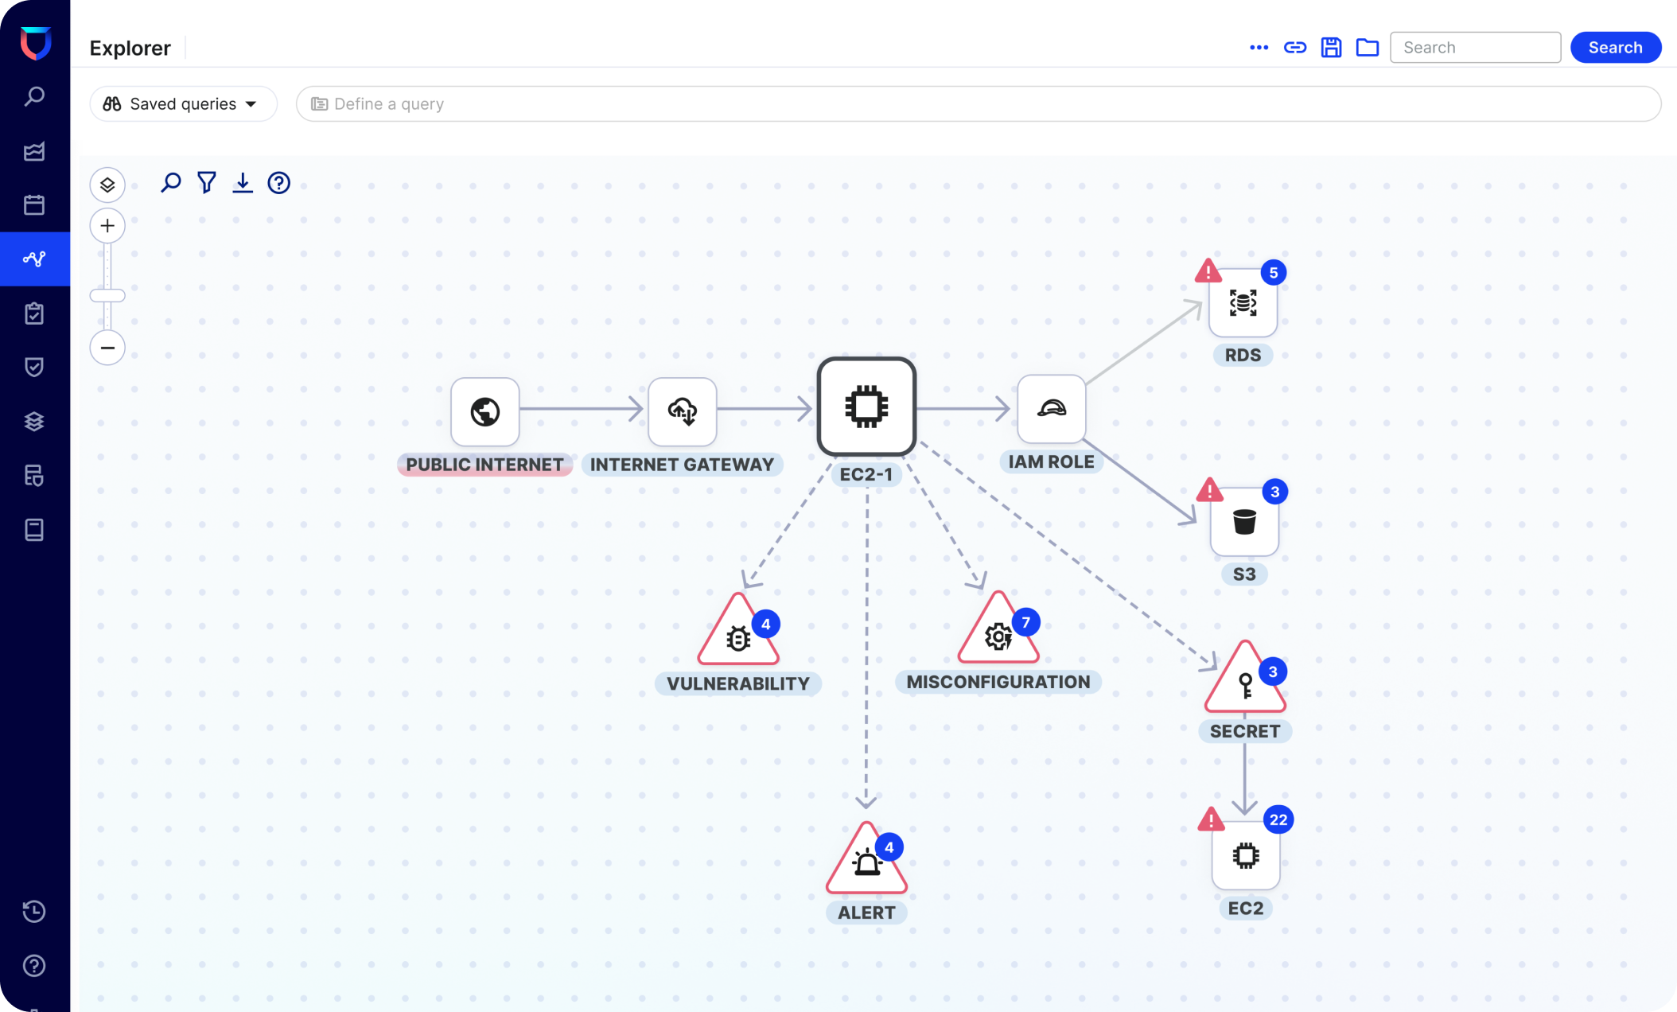Screen dimensions: 1677x1012
Task: Open the graph help question icon
Action: pos(278,183)
